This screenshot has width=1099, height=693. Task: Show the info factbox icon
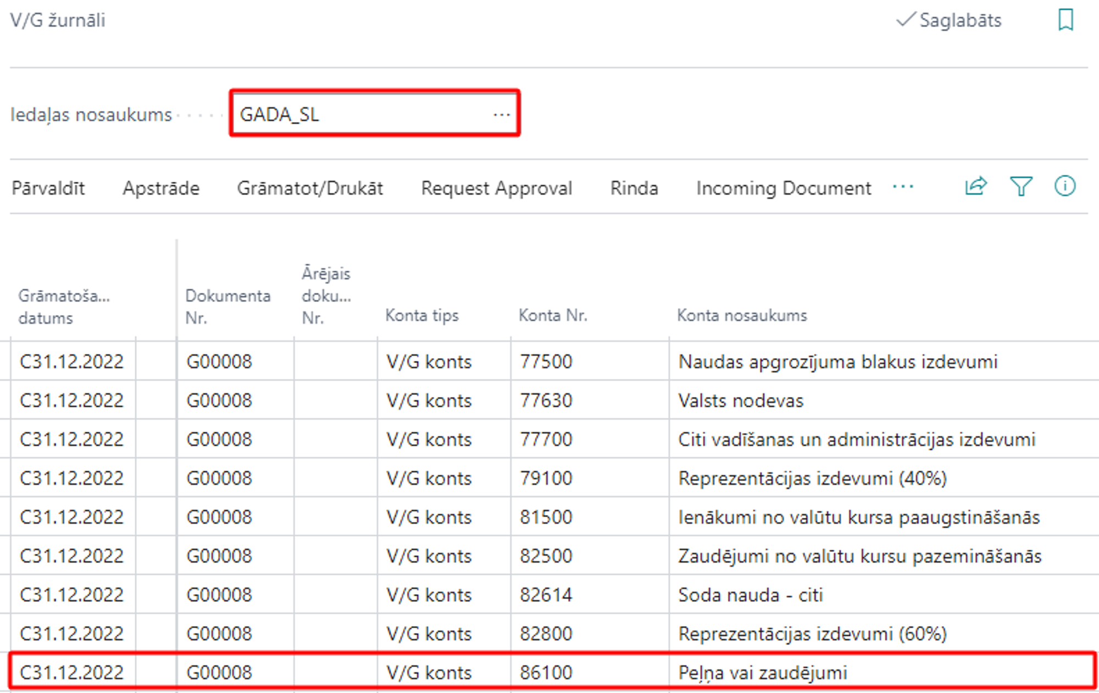(x=1065, y=187)
